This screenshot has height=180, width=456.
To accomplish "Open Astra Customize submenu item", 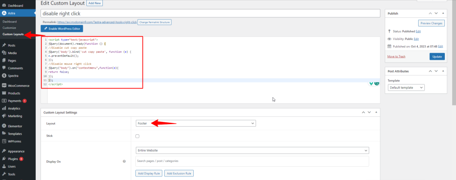I will pos(9,28).
